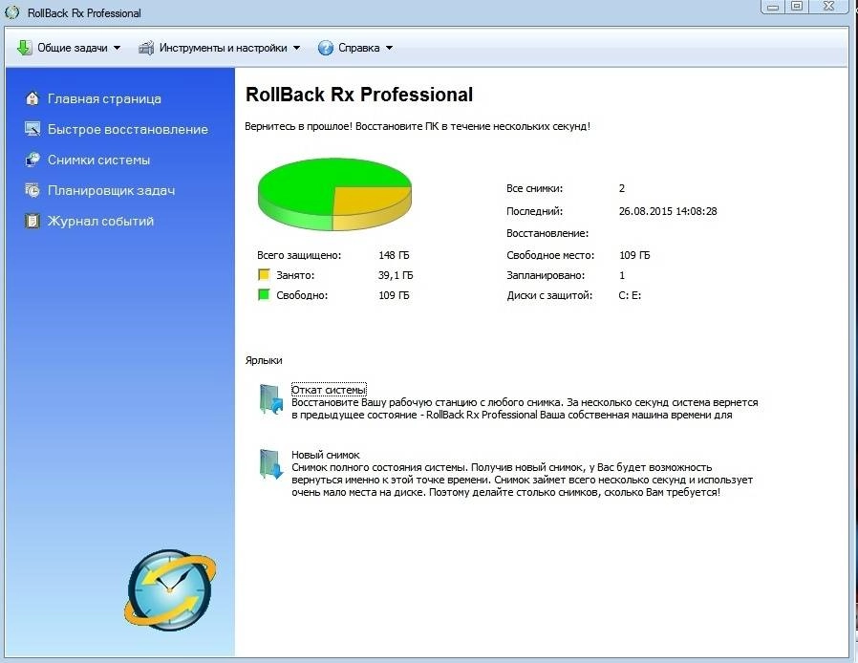The image size is (858, 663).
Task: Click the Откат системы link
Action: coord(329,390)
